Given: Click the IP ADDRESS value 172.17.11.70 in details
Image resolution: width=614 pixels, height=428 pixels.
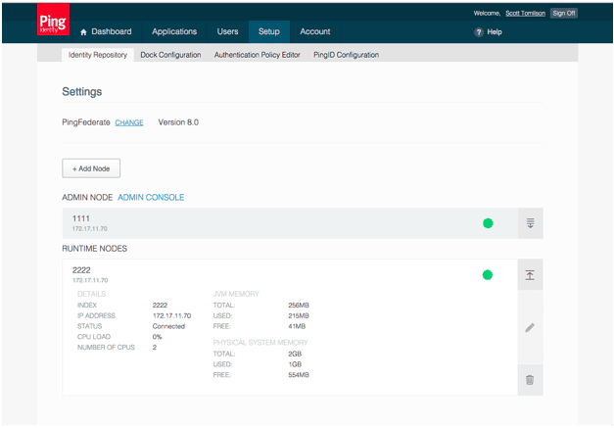Looking at the screenshot, I should click(172, 315).
